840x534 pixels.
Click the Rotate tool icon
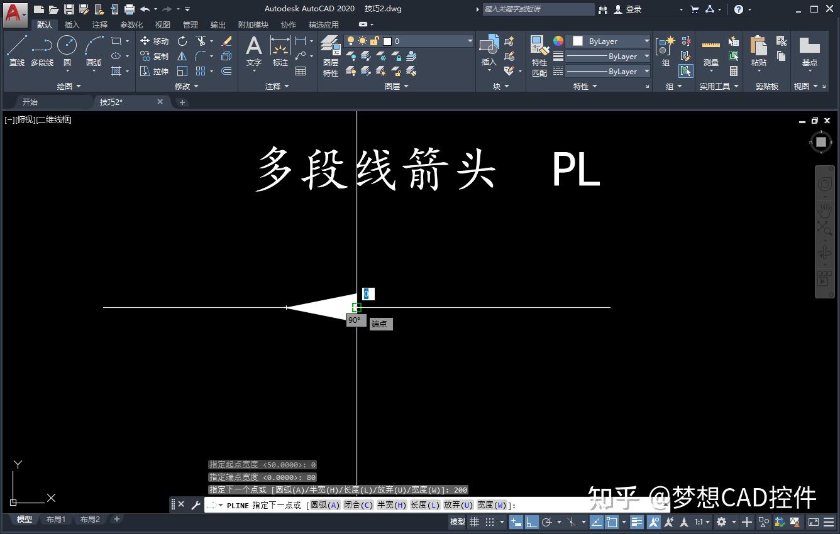[x=182, y=41]
